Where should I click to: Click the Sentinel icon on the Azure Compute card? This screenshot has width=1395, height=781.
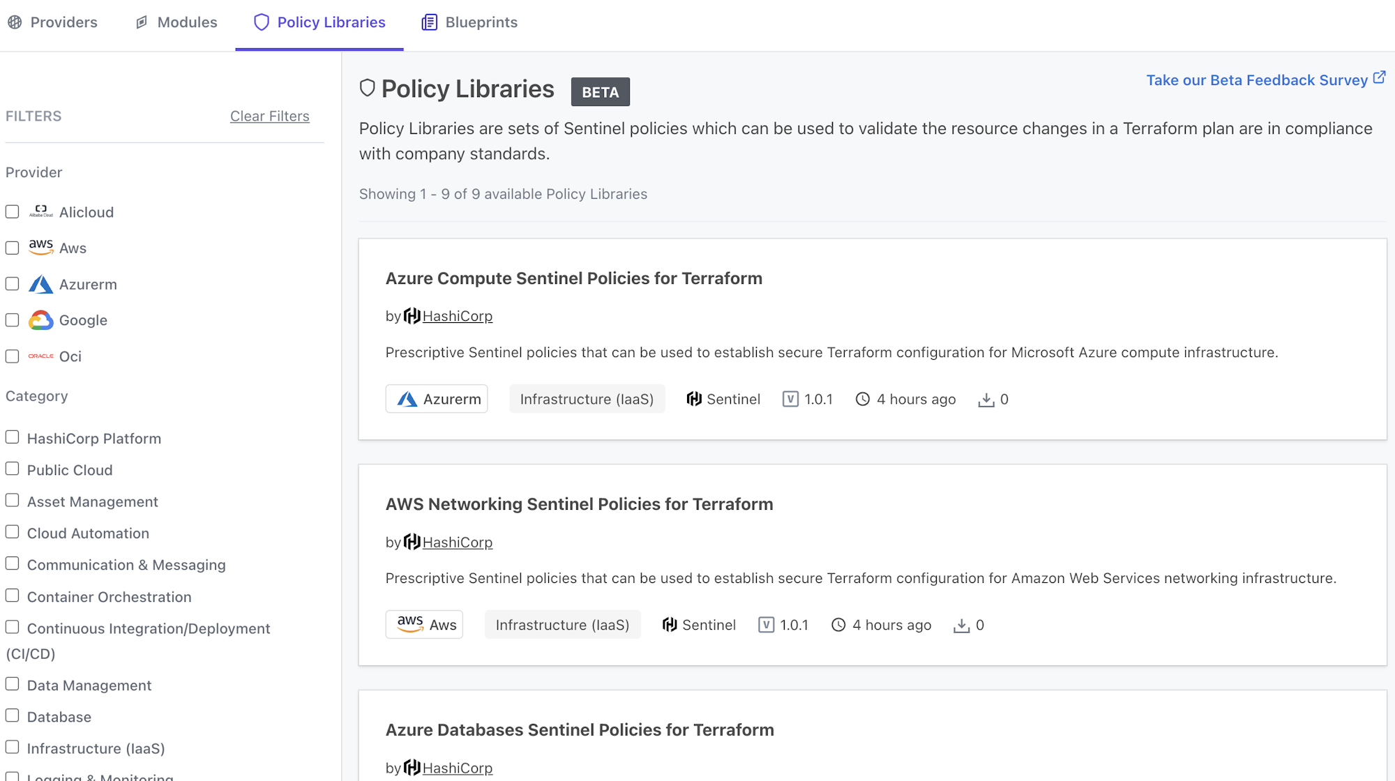694,398
